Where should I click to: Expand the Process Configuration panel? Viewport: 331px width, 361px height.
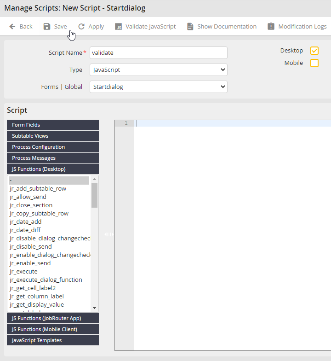pos(53,147)
